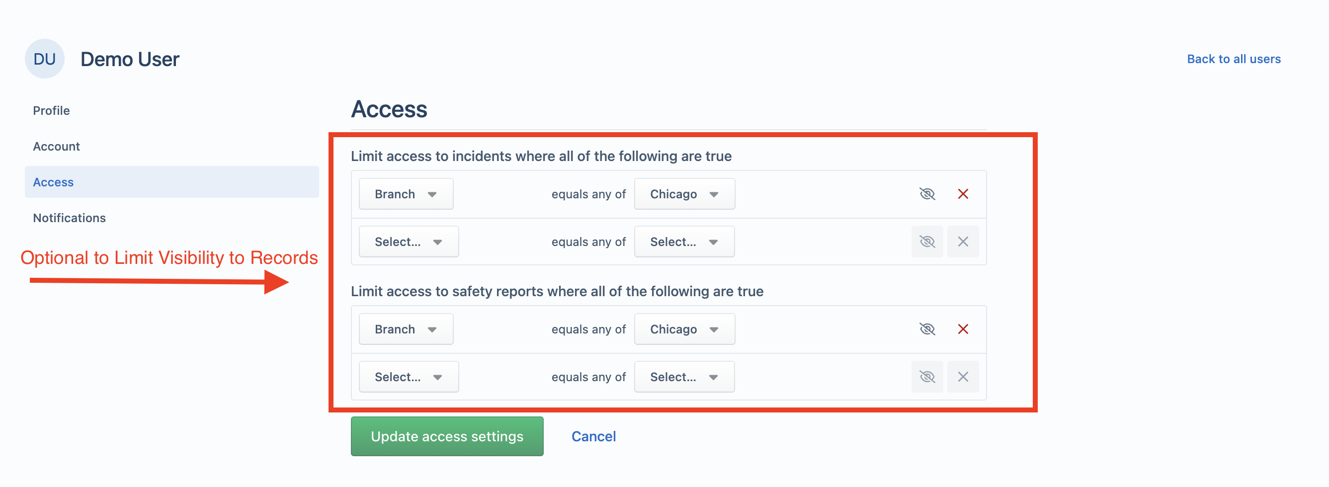
Task: Toggle visibility eye on incidents Branch rule
Action: point(927,194)
